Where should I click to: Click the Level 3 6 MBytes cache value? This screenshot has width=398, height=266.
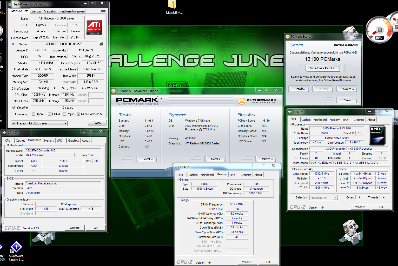click(363, 188)
